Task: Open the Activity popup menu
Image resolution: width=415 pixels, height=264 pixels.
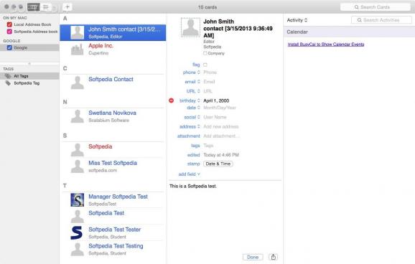Action: pos(297,20)
